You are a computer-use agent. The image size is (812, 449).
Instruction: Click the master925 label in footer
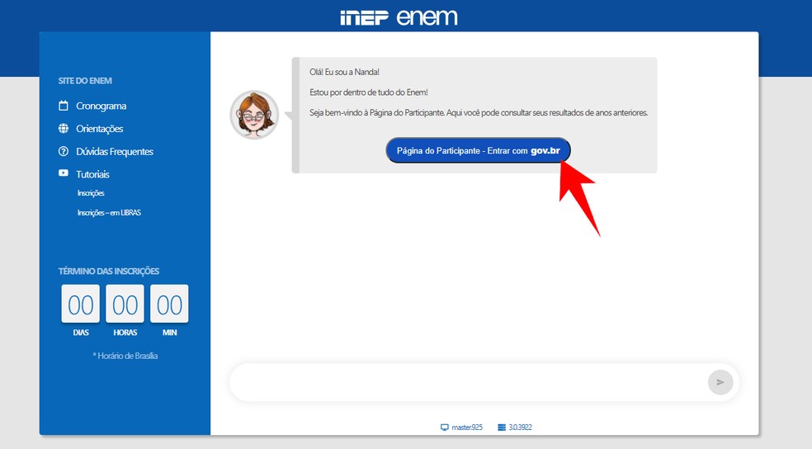point(466,428)
